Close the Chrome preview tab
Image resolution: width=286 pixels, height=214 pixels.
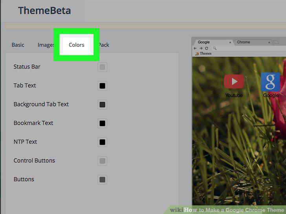point(269,42)
